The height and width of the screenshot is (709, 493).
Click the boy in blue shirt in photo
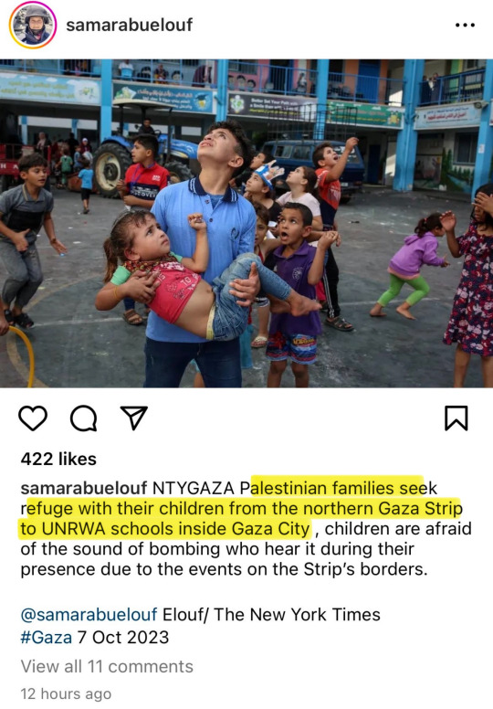click(x=204, y=253)
